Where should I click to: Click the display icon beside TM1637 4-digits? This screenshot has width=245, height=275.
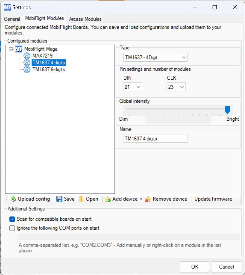point(27,63)
